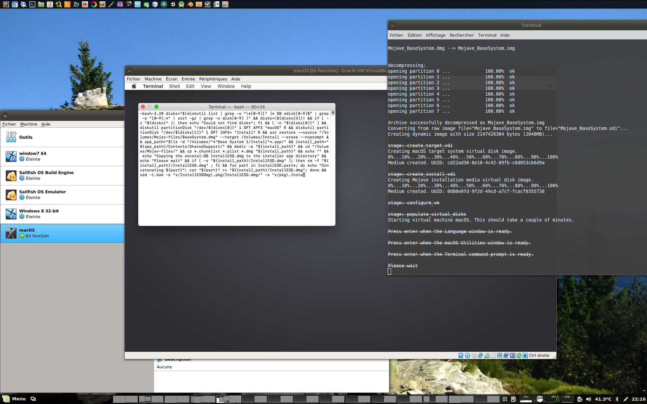
Task: Launch Firefox from the top panel
Action: (x=6, y=4)
